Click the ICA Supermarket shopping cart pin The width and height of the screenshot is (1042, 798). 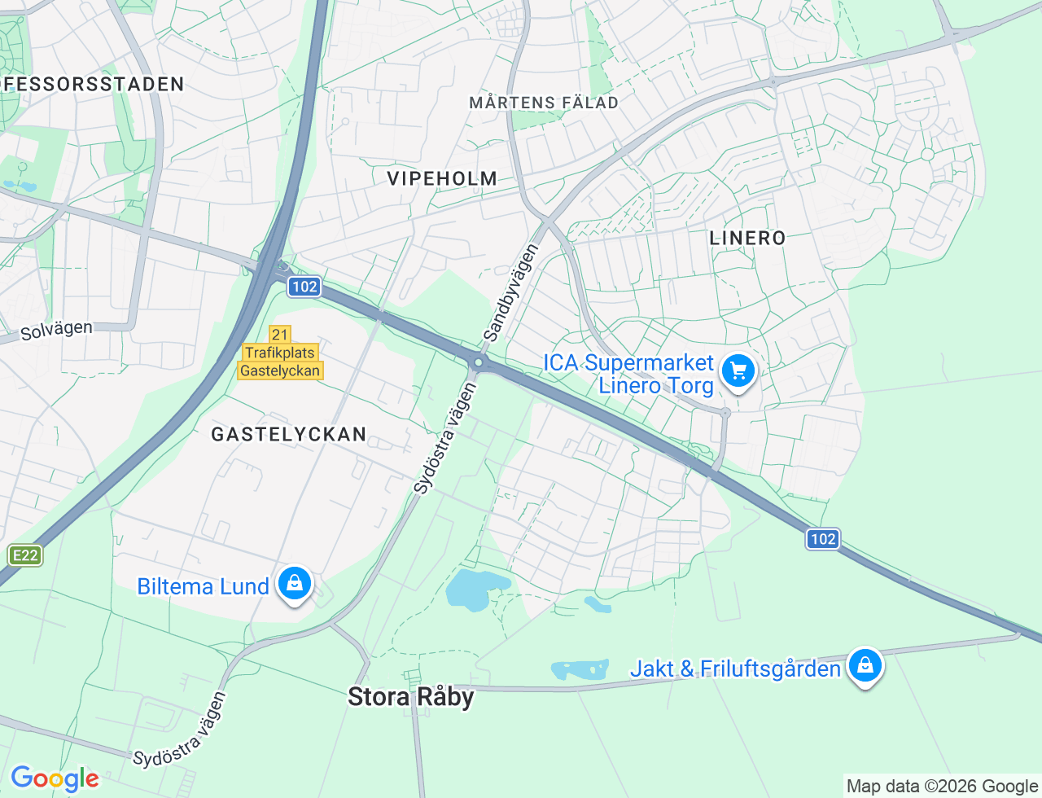[738, 372]
